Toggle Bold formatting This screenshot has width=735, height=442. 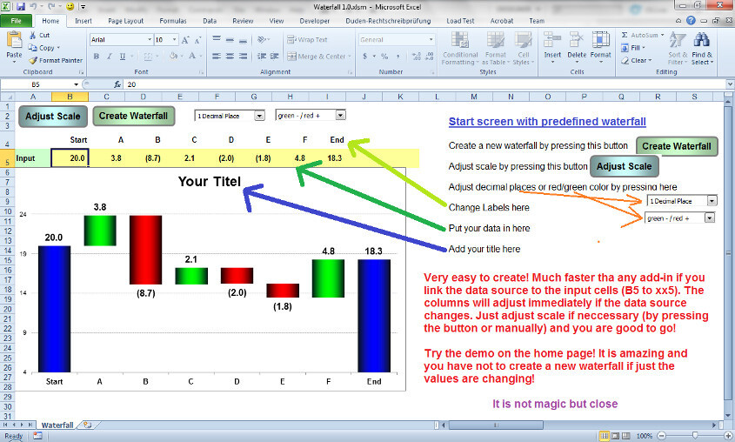point(96,57)
